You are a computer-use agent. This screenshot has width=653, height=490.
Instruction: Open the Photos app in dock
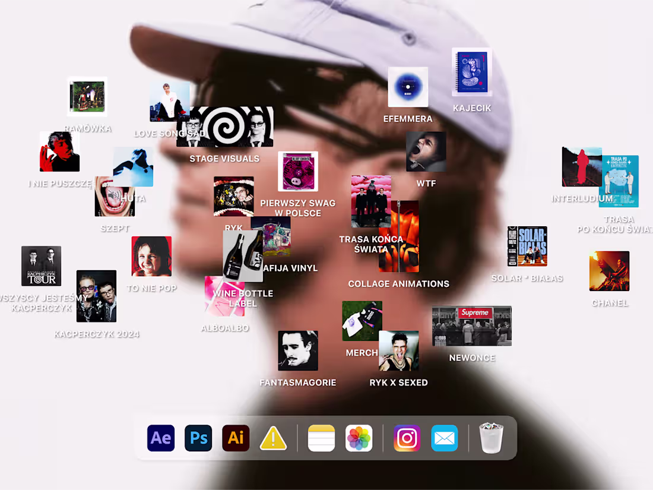pyautogui.click(x=359, y=438)
